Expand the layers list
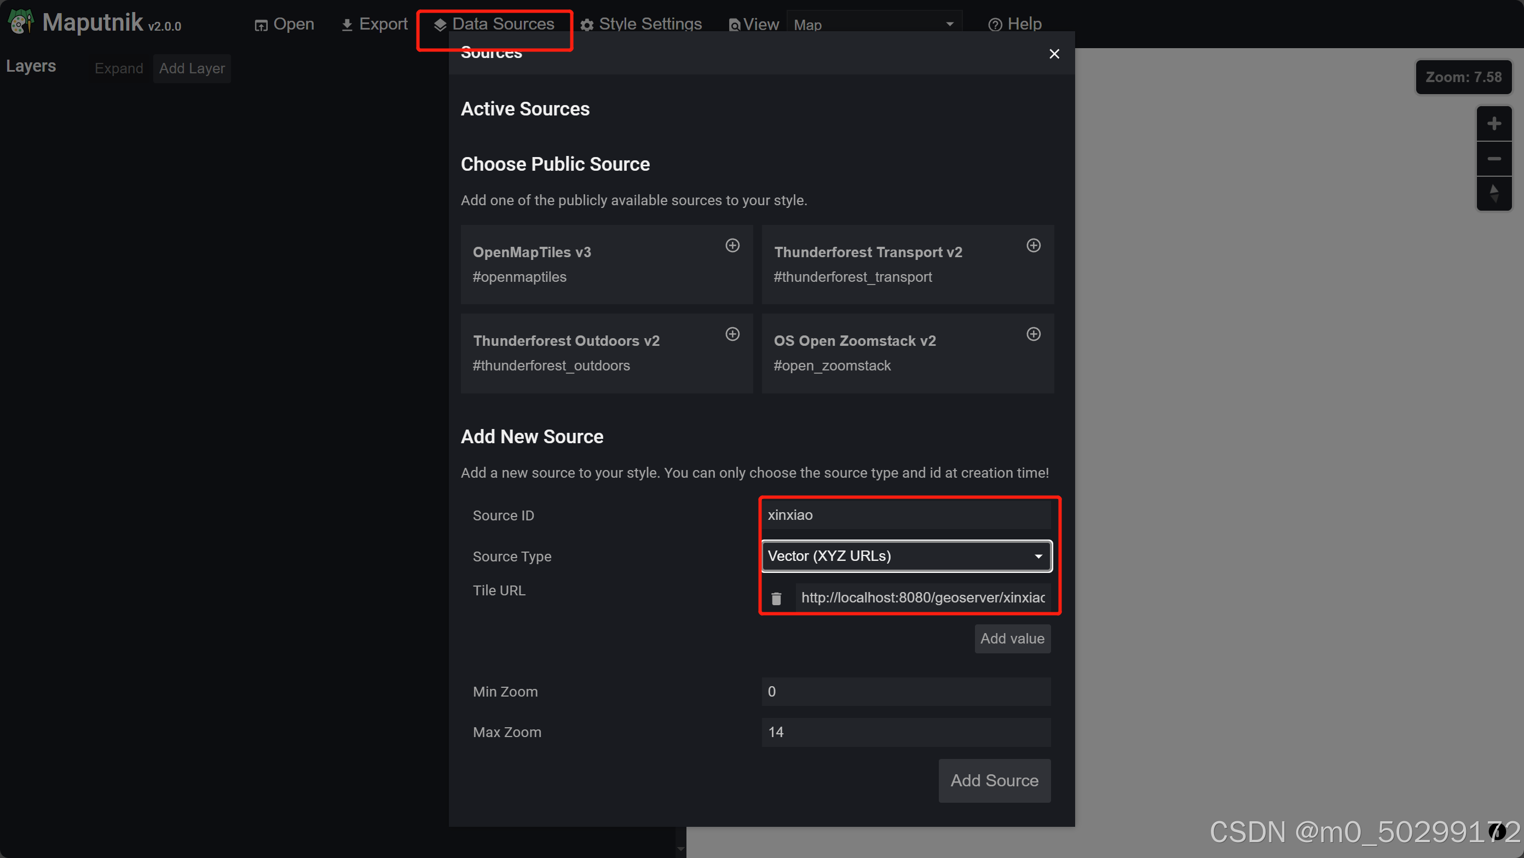Screen dimensions: 1524x858 tap(118, 68)
